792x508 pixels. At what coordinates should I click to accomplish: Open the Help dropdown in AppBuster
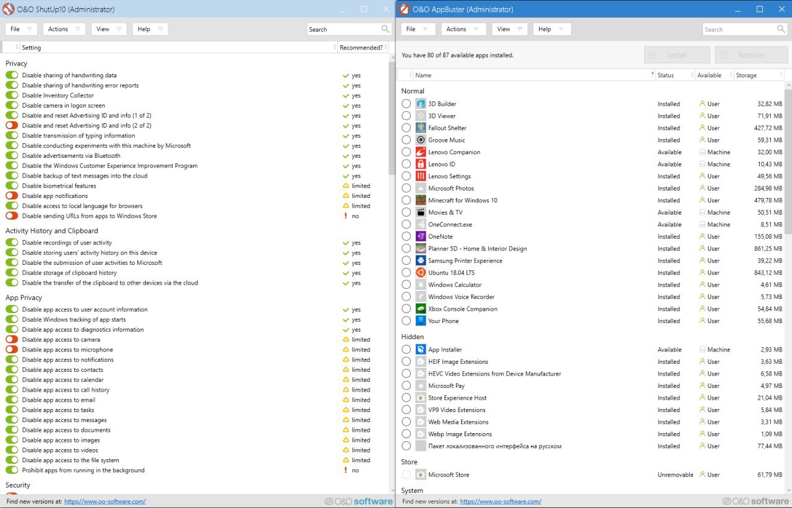coord(551,29)
